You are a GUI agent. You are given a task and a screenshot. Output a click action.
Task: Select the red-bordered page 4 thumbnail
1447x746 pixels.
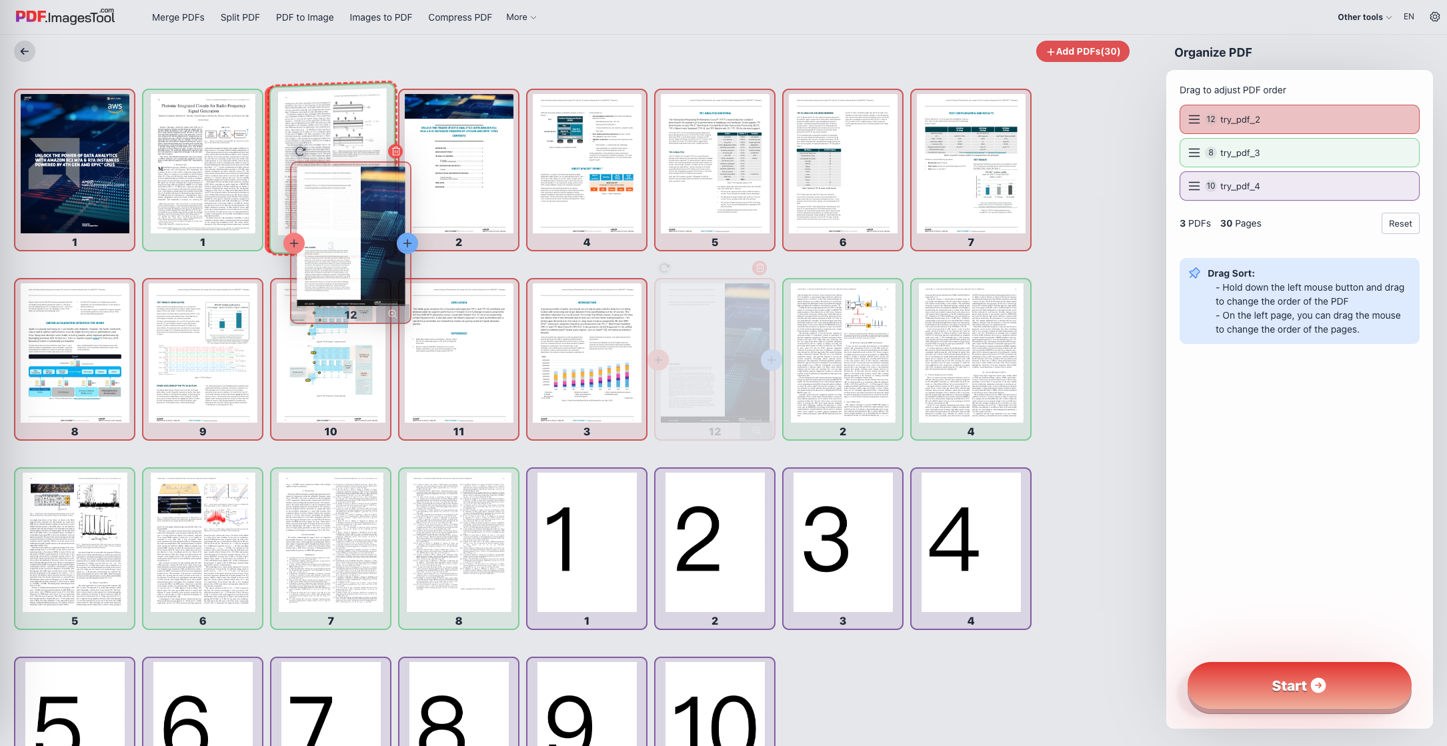tap(587, 170)
